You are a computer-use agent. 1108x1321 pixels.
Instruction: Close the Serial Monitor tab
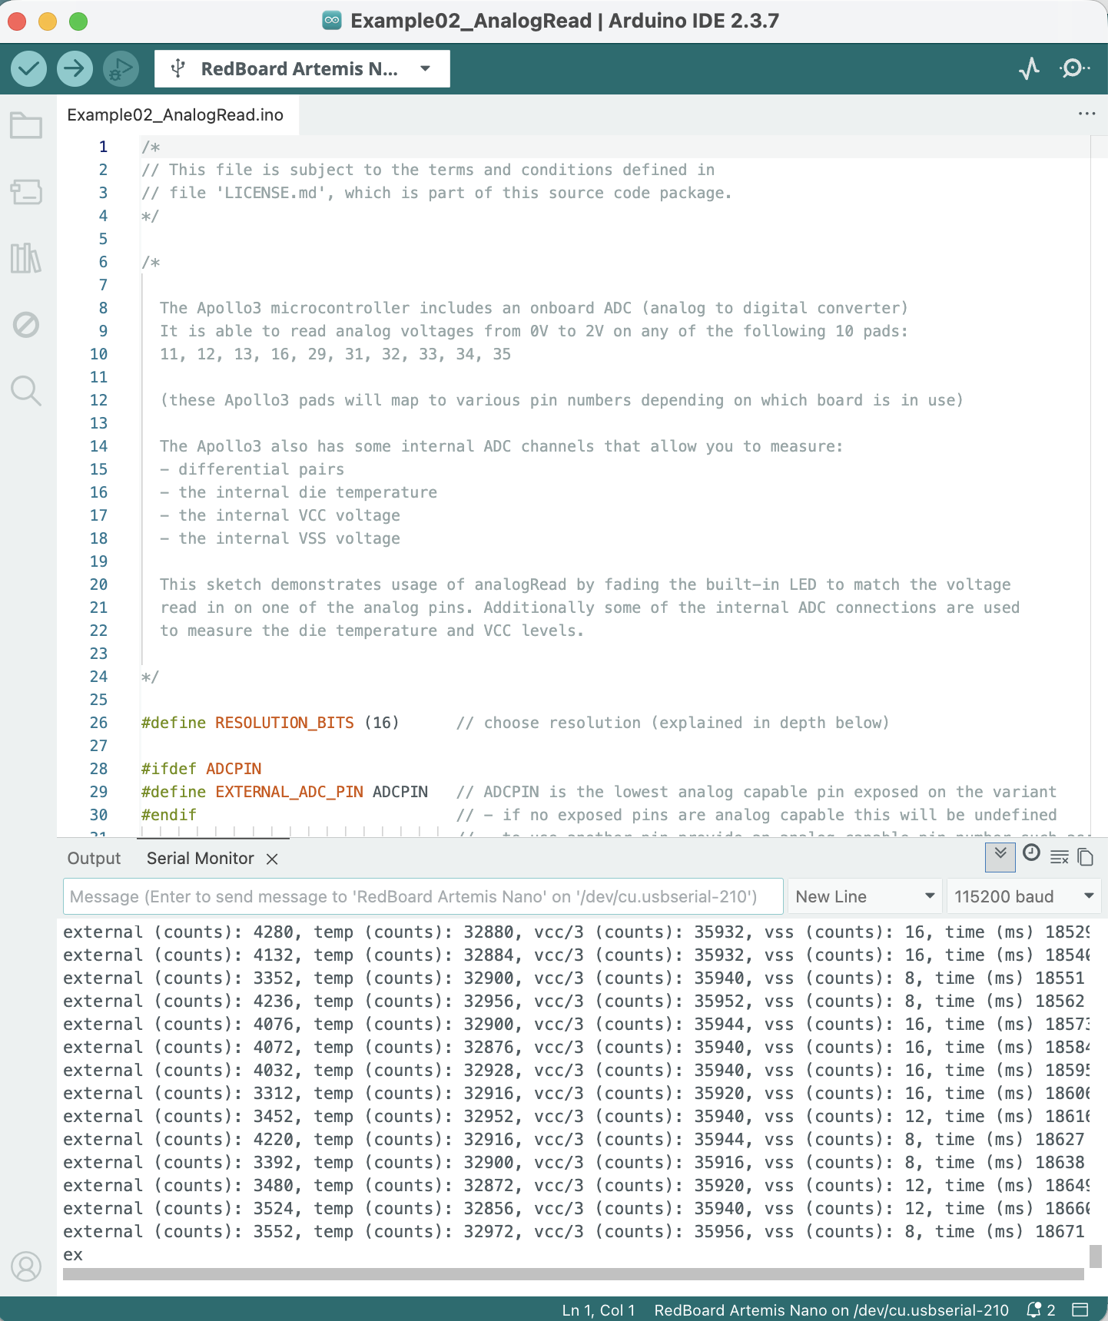(272, 859)
